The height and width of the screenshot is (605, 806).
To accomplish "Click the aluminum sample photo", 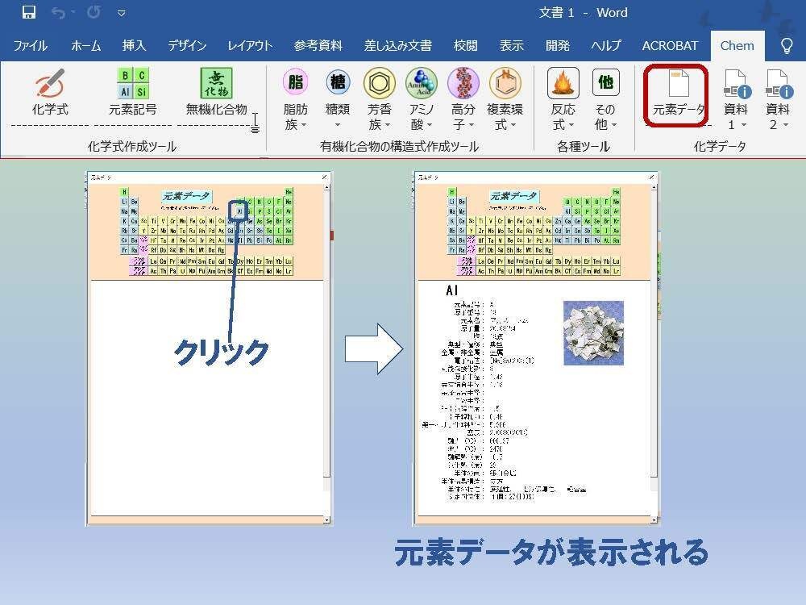I will click(x=593, y=333).
